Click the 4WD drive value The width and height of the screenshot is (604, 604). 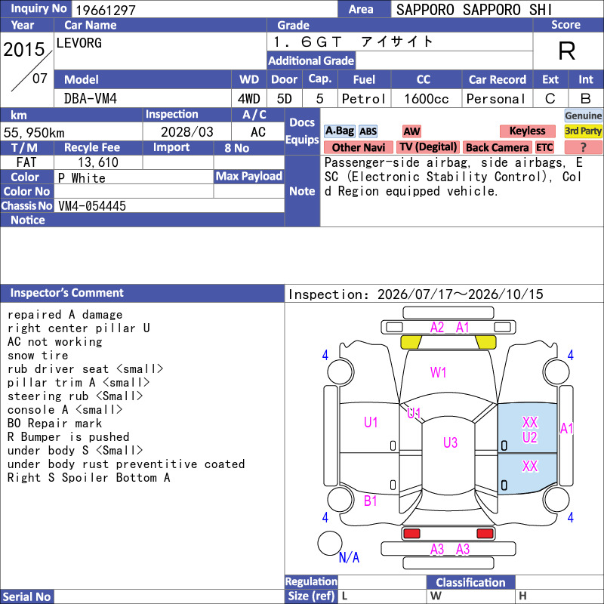(249, 99)
